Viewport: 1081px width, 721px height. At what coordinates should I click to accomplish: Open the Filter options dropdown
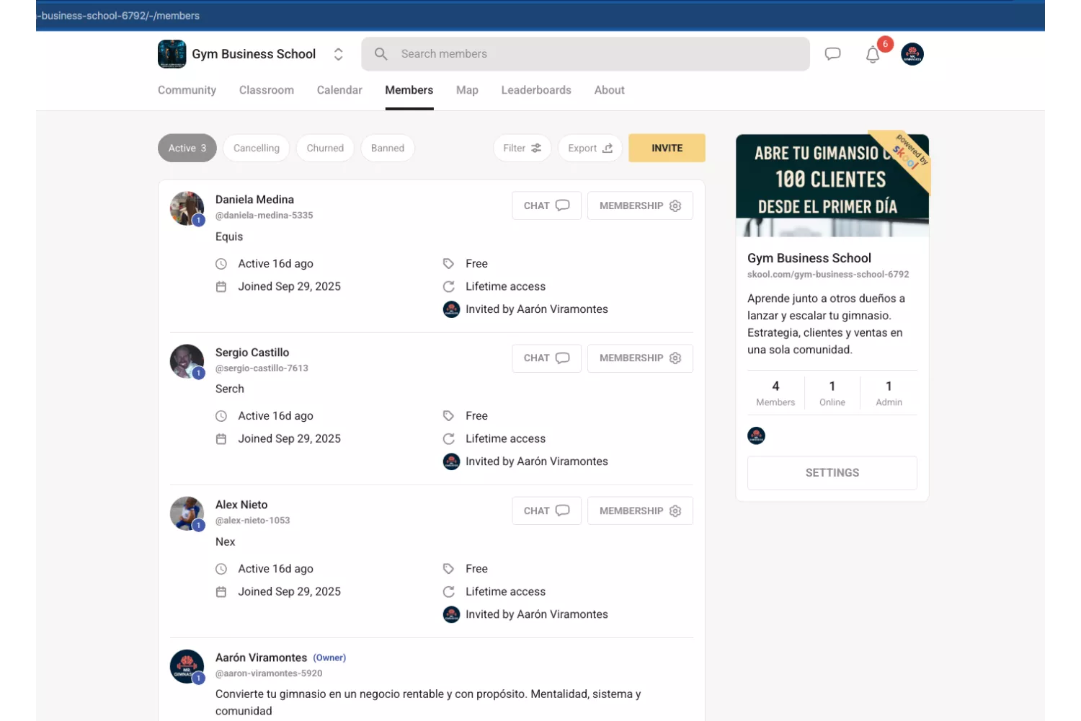[522, 149]
